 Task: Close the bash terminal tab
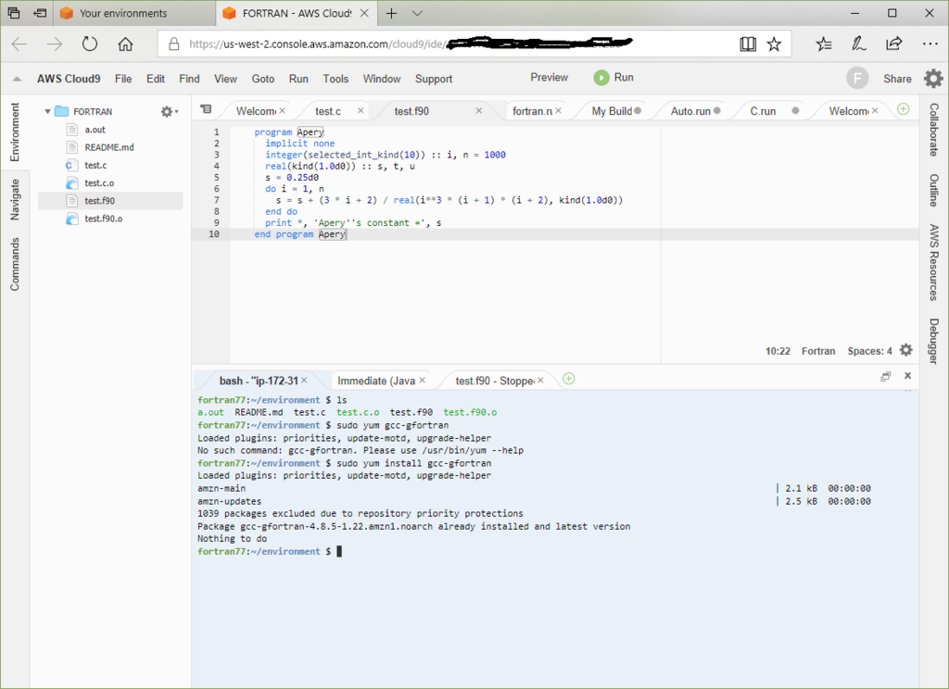[304, 380]
